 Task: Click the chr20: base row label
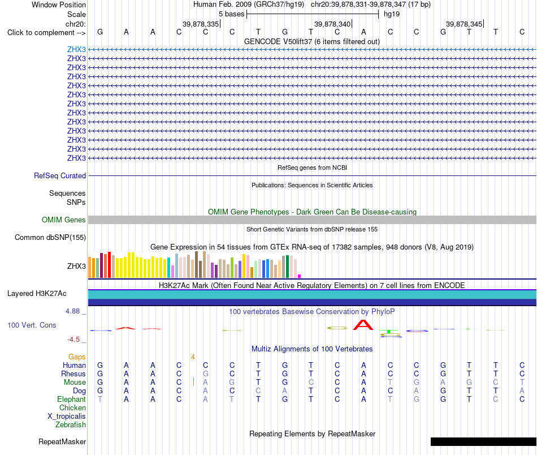coord(75,24)
